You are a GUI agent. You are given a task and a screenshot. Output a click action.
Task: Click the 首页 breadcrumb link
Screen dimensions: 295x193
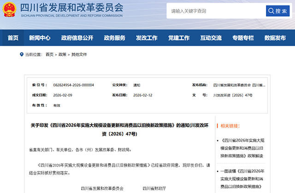pos(49,54)
